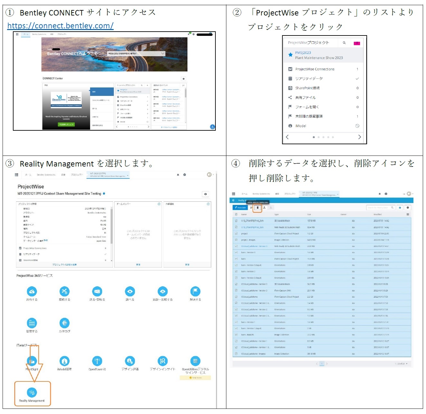Click settings gear in Reality Management toolbar
The image size is (426, 414).
tap(408, 207)
